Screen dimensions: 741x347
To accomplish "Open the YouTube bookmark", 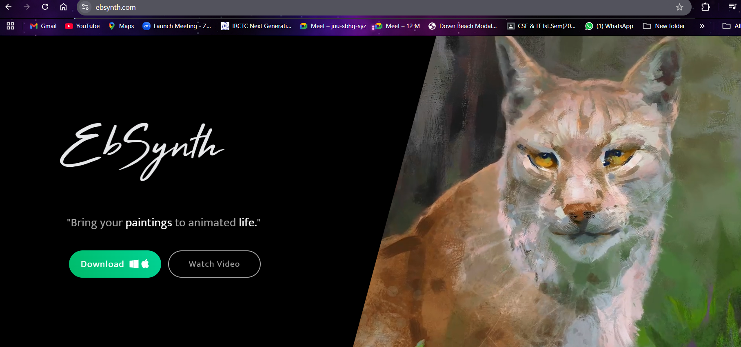I will (x=82, y=26).
